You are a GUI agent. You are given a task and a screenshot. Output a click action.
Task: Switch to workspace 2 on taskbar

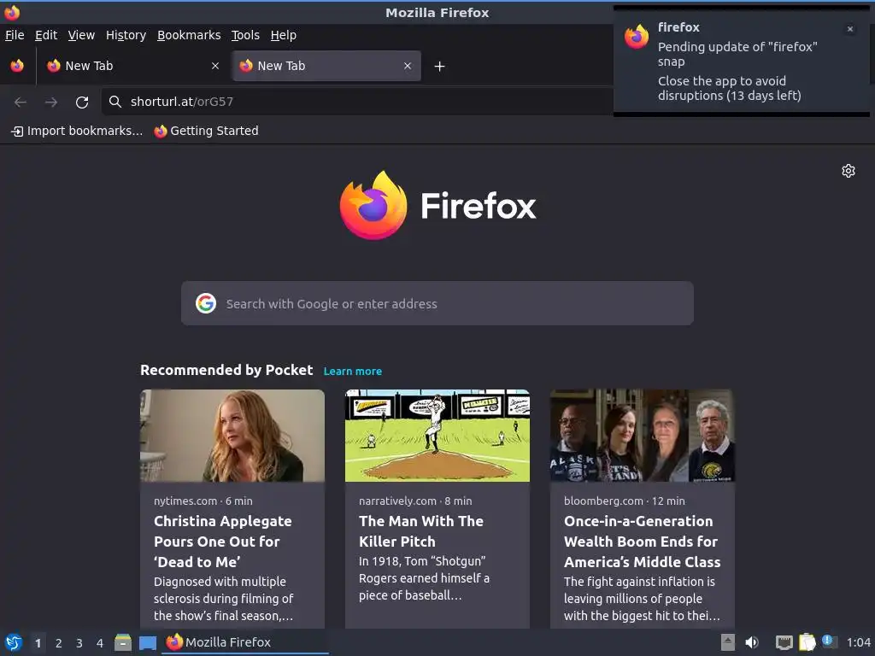click(59, 643)
